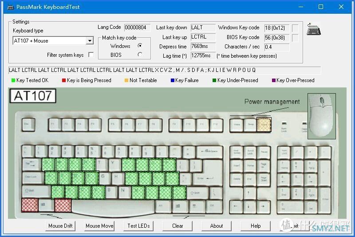
Task: Click the keyboard icon beside key code fields
Action: [314, 29]
